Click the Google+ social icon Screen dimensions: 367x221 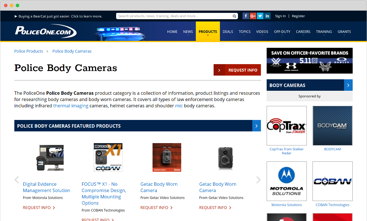[x=253, y=16]
